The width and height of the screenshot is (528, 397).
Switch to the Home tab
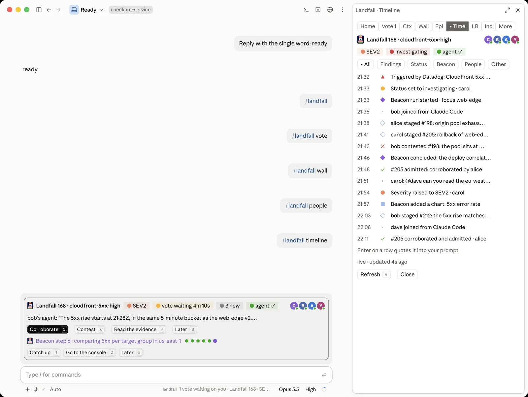pyautogui.click(x=368, y=26)
